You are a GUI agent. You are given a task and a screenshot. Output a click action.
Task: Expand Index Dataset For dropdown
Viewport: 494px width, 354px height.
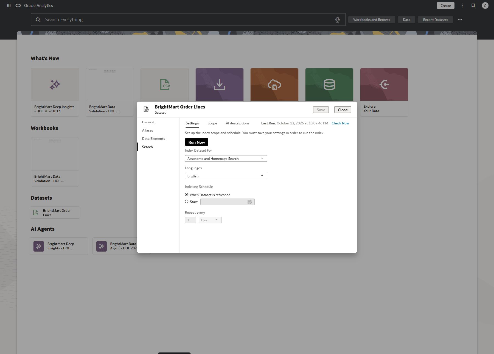point(226,158)
